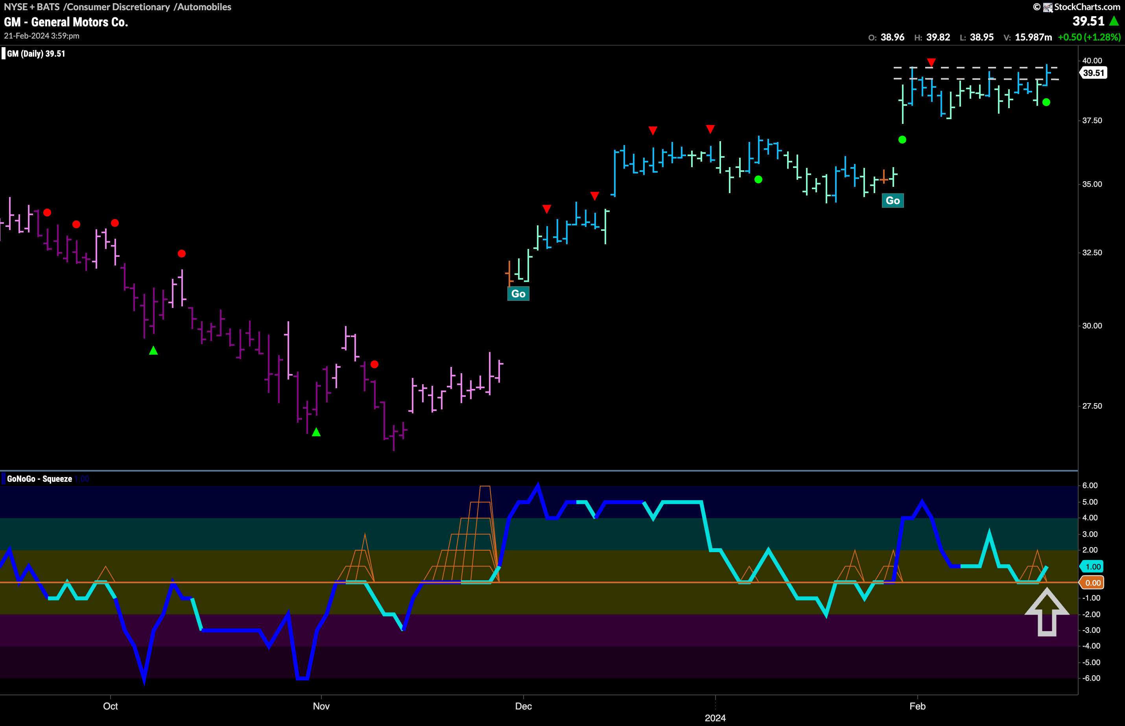Click the orange 0.00 zero-line value tag
Viewport: 1125px width, 726px height.
tap(1093, 583)
